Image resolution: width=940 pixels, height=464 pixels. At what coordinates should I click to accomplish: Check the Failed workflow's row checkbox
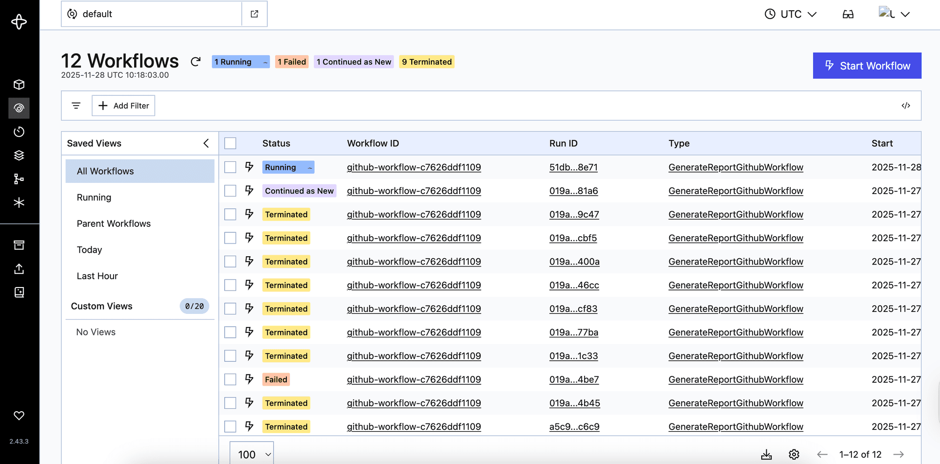(x=230, y=379)
